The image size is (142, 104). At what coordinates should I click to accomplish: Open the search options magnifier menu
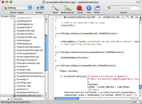(110, 8)
